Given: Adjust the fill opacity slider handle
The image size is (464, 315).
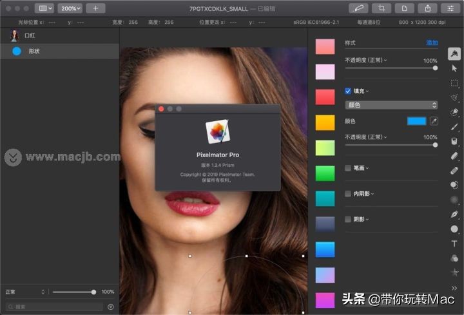Looking at the screenshot, I should click(x=435, y=145).
